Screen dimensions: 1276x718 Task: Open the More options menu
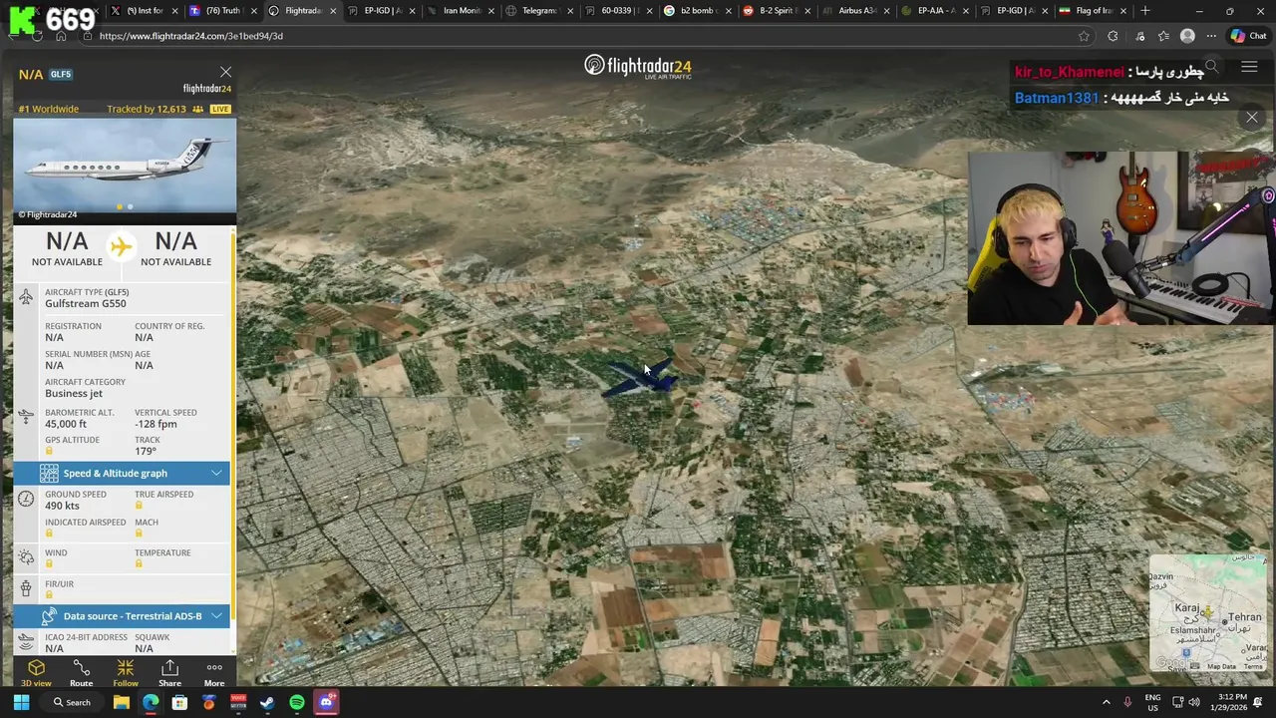click(x=214, y=673)
